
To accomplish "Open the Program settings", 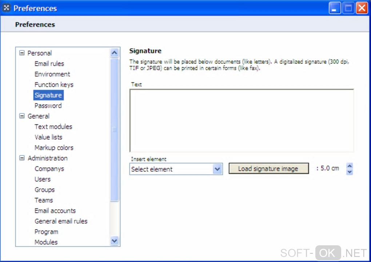I will pyautogui.click(x=47, y=232).
